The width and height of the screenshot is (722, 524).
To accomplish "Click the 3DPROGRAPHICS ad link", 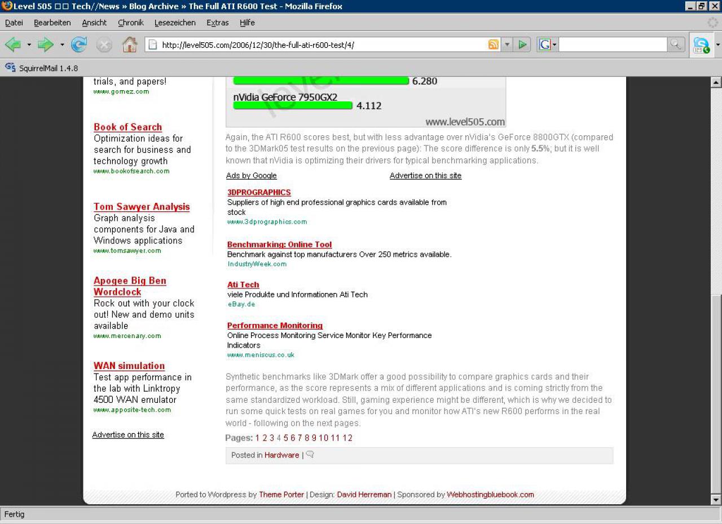I will tap(259, 193).
